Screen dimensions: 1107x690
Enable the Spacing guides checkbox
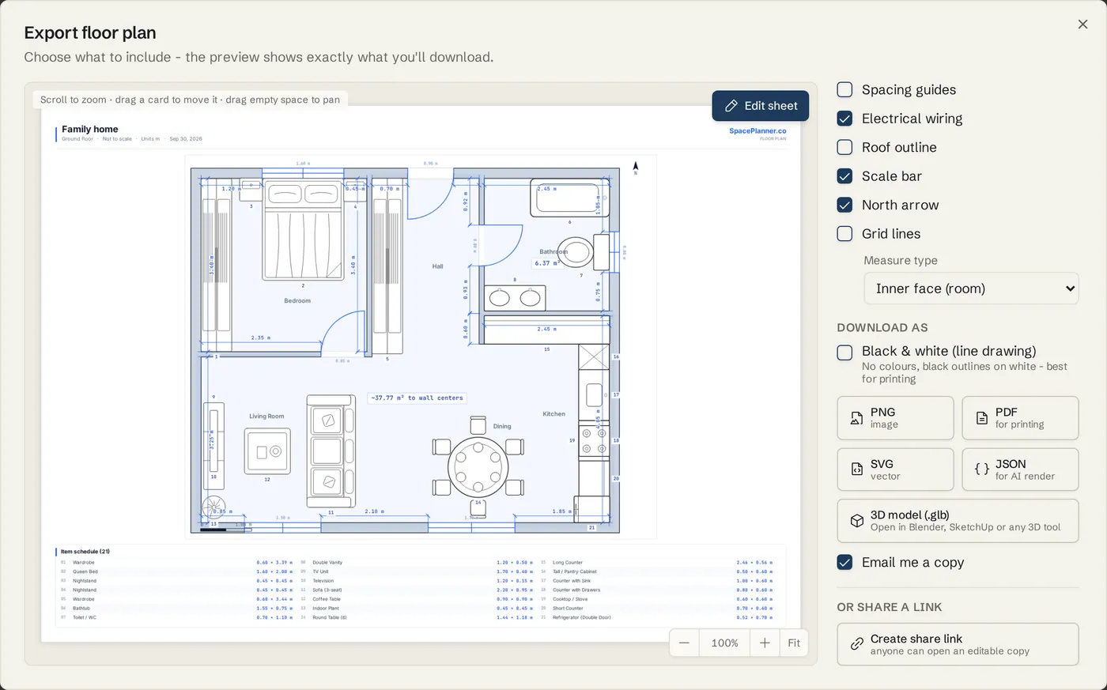(x=844, y=89)
